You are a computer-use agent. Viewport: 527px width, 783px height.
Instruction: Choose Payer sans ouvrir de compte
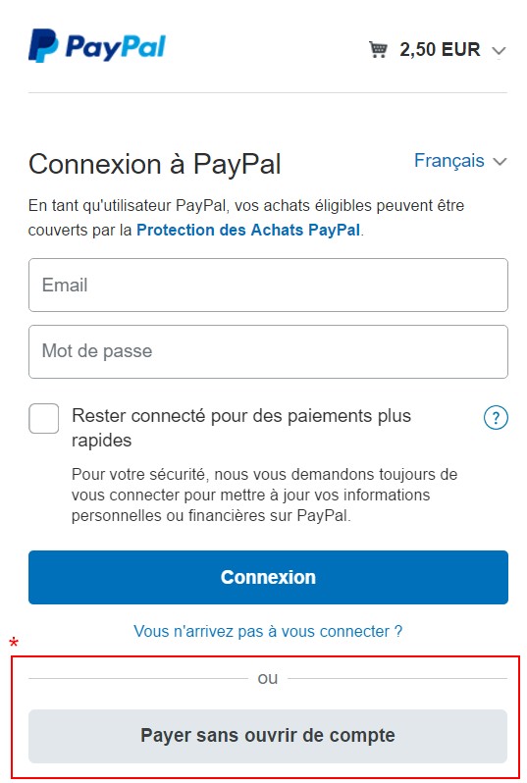(268, 736)
